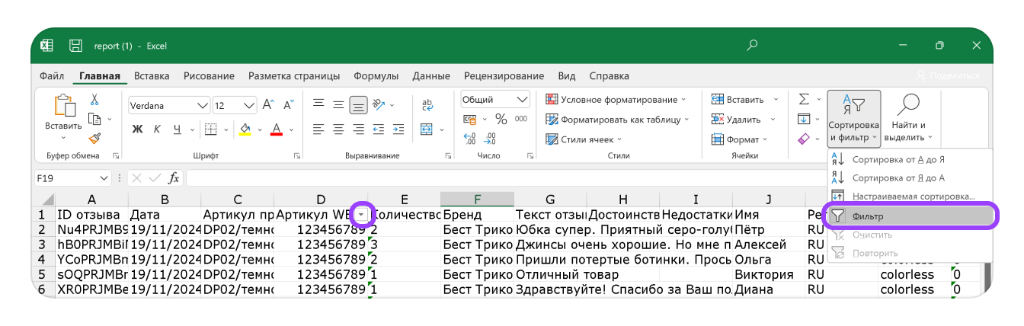Click the save icon in title bar

tap(75, 46)
